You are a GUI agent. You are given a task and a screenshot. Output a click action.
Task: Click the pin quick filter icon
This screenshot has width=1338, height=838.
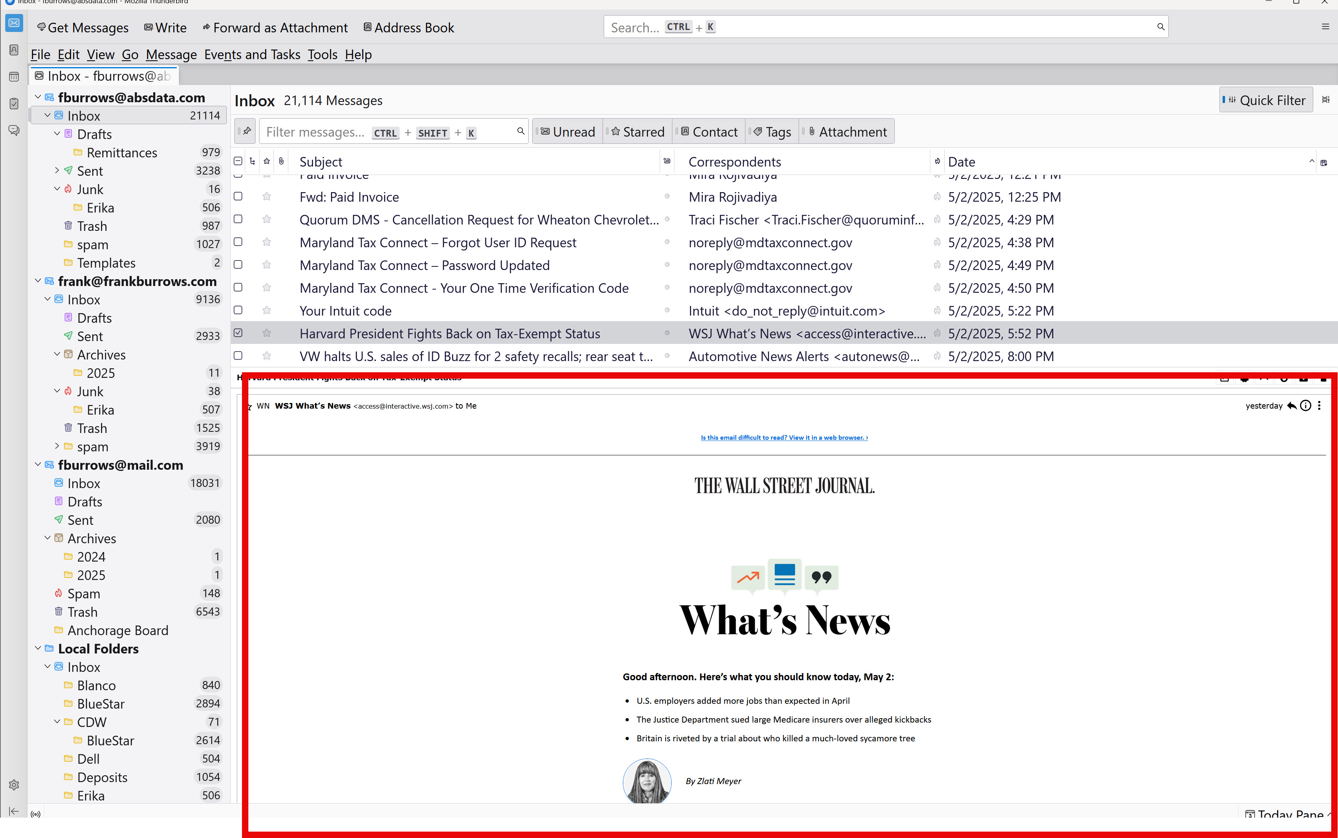[x=246, y=131]
